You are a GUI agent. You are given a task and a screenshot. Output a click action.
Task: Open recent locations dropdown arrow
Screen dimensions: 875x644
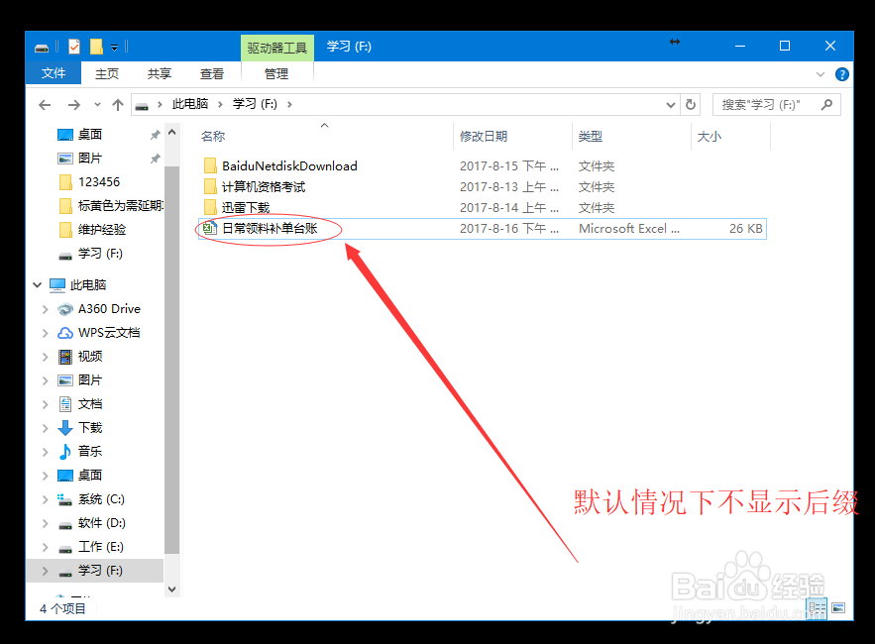pos(98,104)
